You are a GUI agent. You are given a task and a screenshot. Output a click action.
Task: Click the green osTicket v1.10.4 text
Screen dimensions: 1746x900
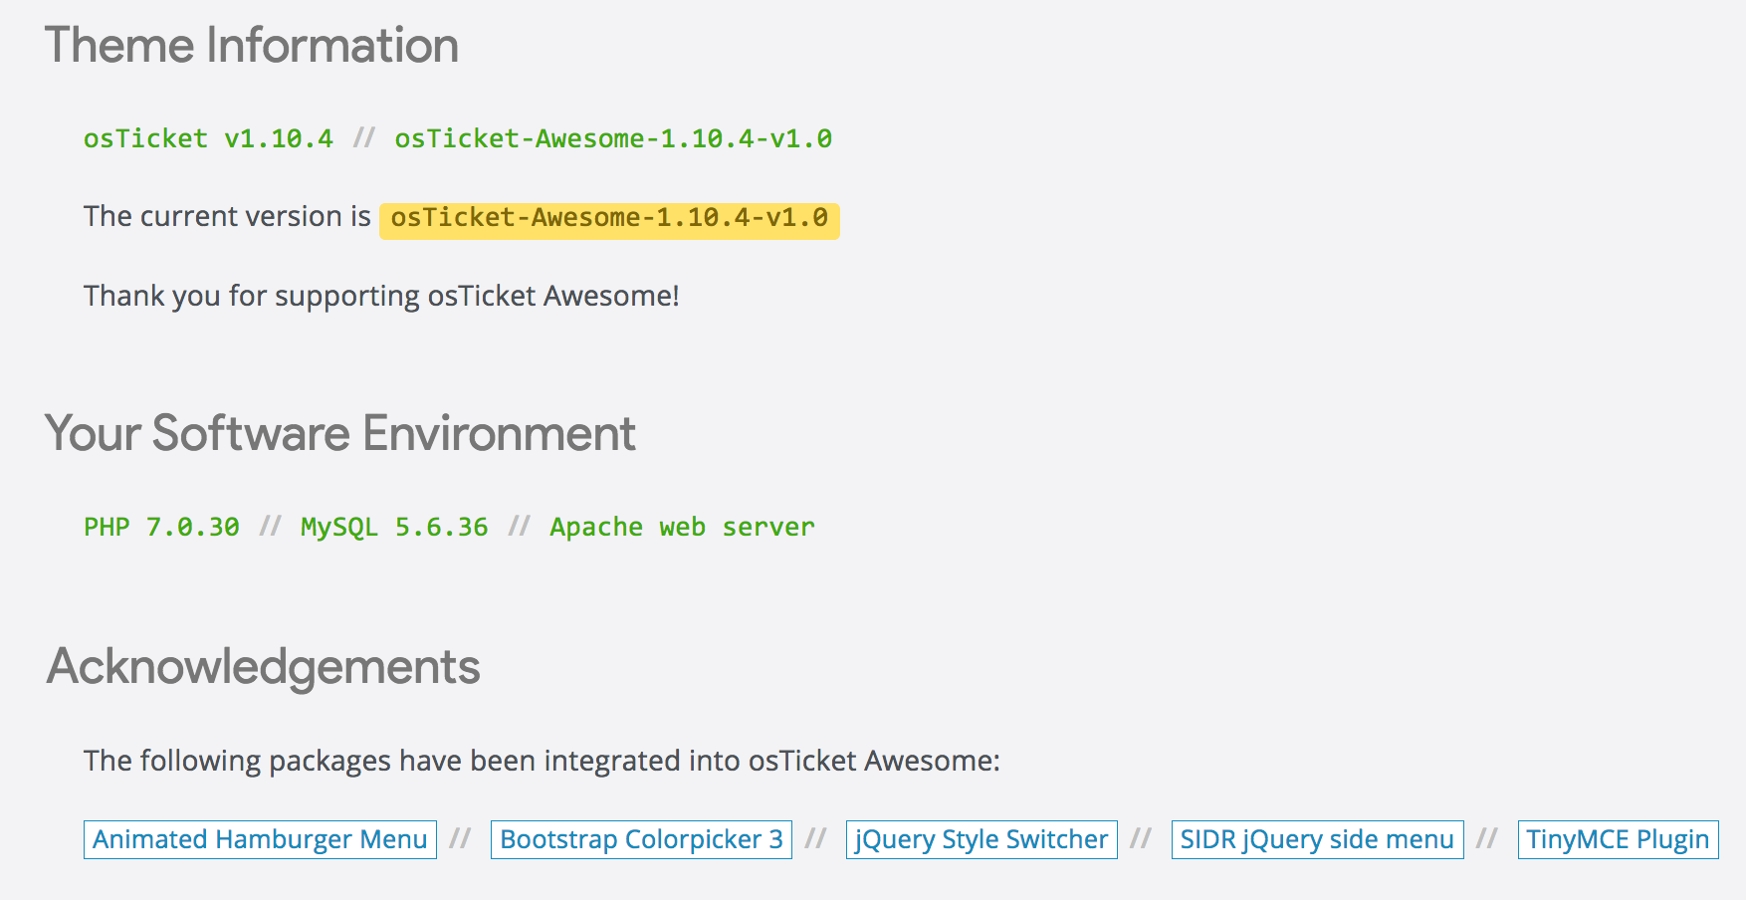[x=208, y=138]
